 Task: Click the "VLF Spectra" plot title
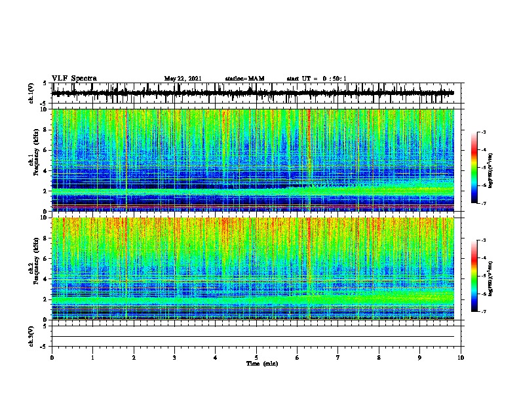tap(74, 78)
